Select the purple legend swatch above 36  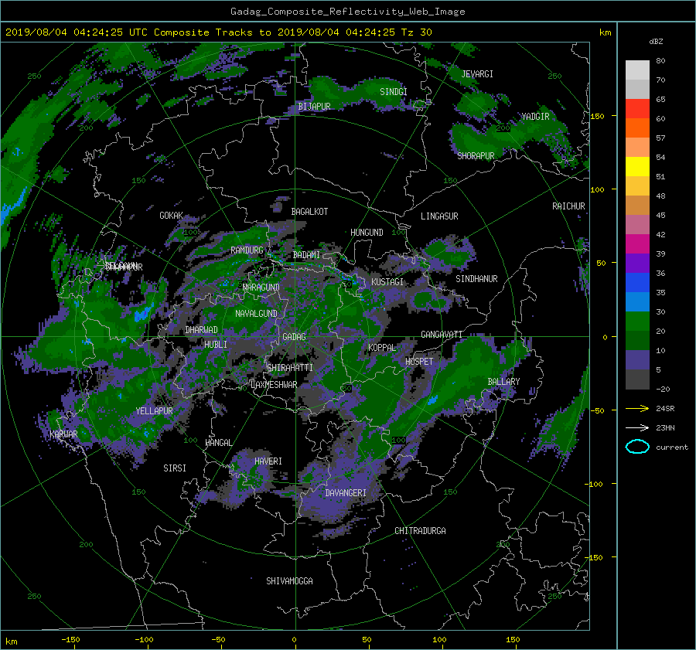click(637, 263)
